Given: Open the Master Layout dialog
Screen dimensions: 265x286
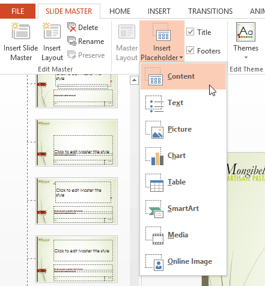Looking at the screenshot, I should 127,42.
